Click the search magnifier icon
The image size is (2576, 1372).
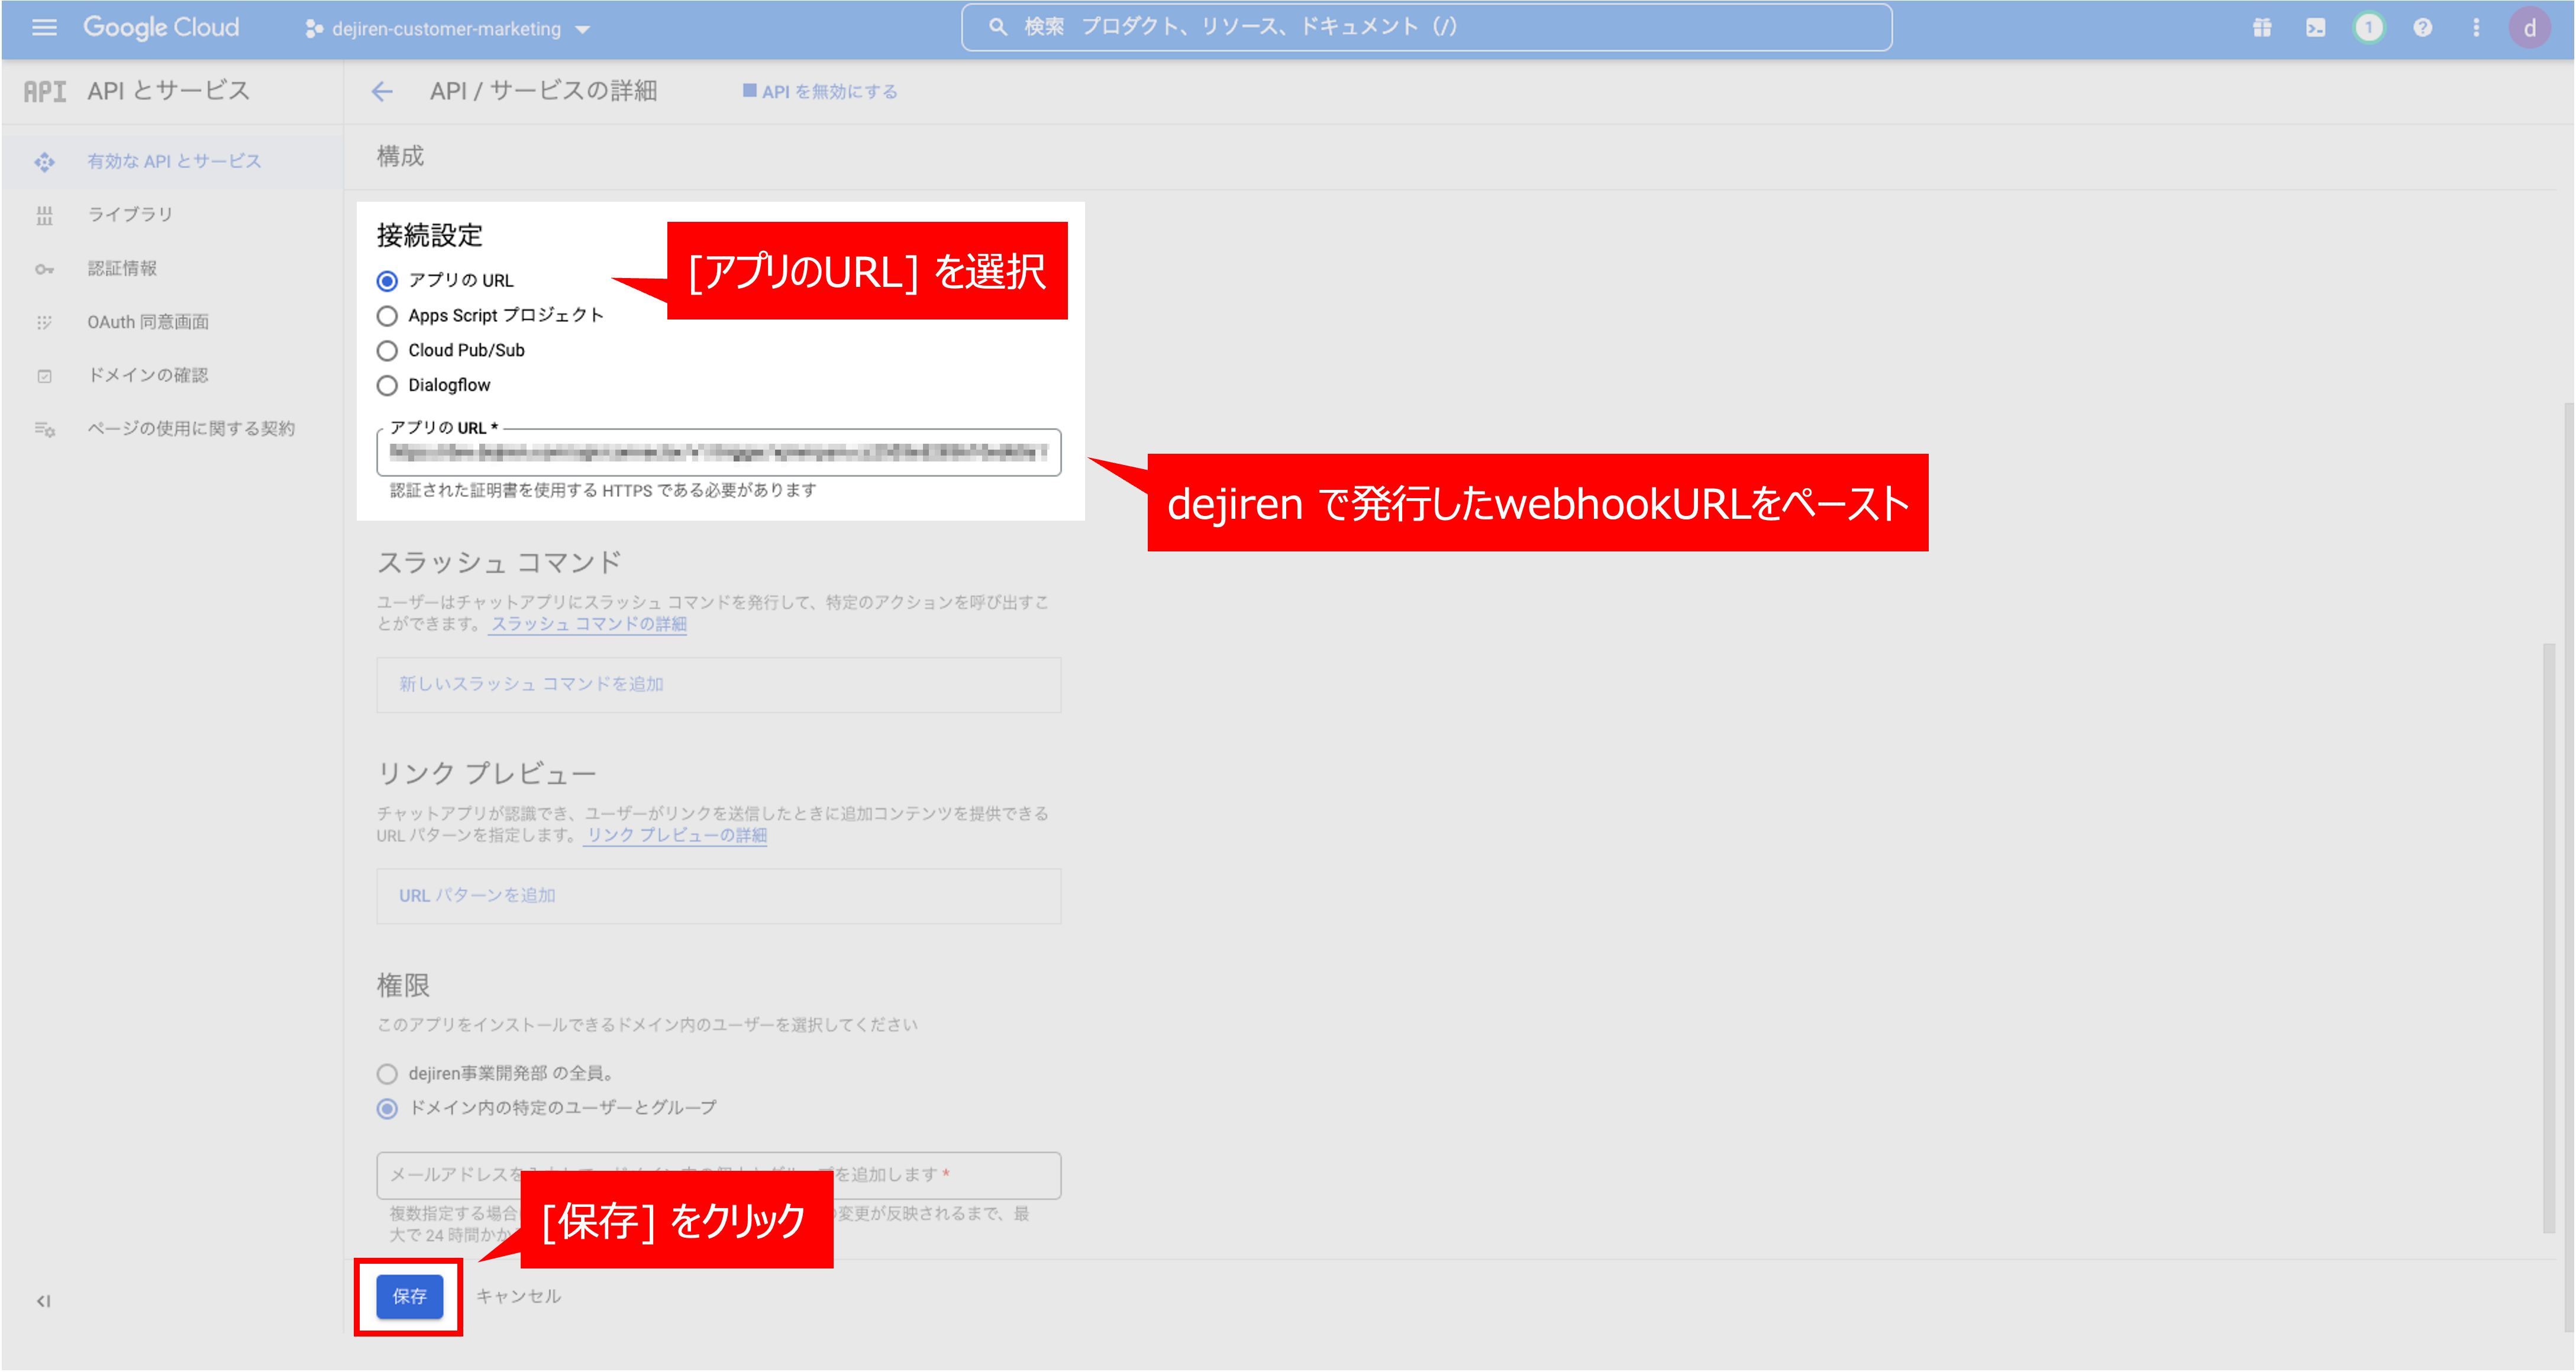point(997,27)
